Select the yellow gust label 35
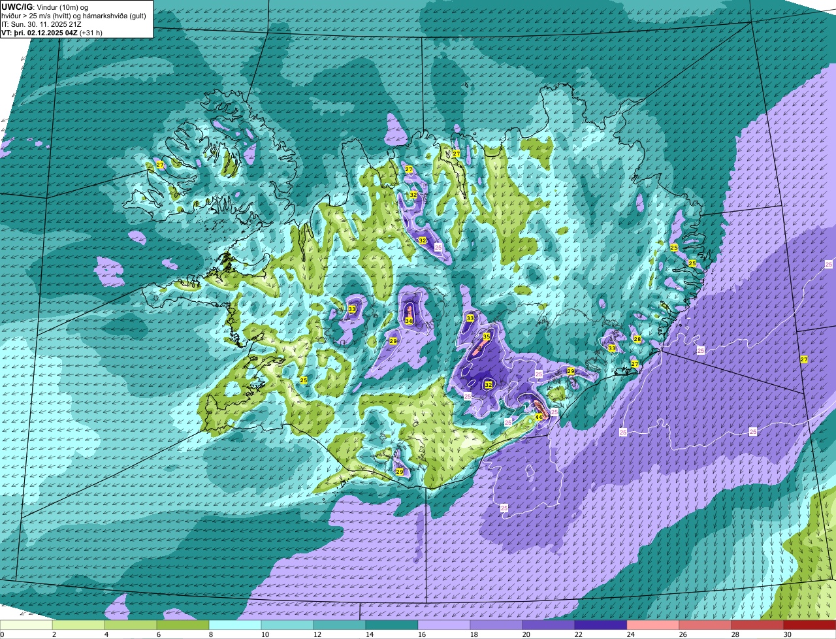Image resolution: width=836 pixels, height=639 pixels. point(486,336)
